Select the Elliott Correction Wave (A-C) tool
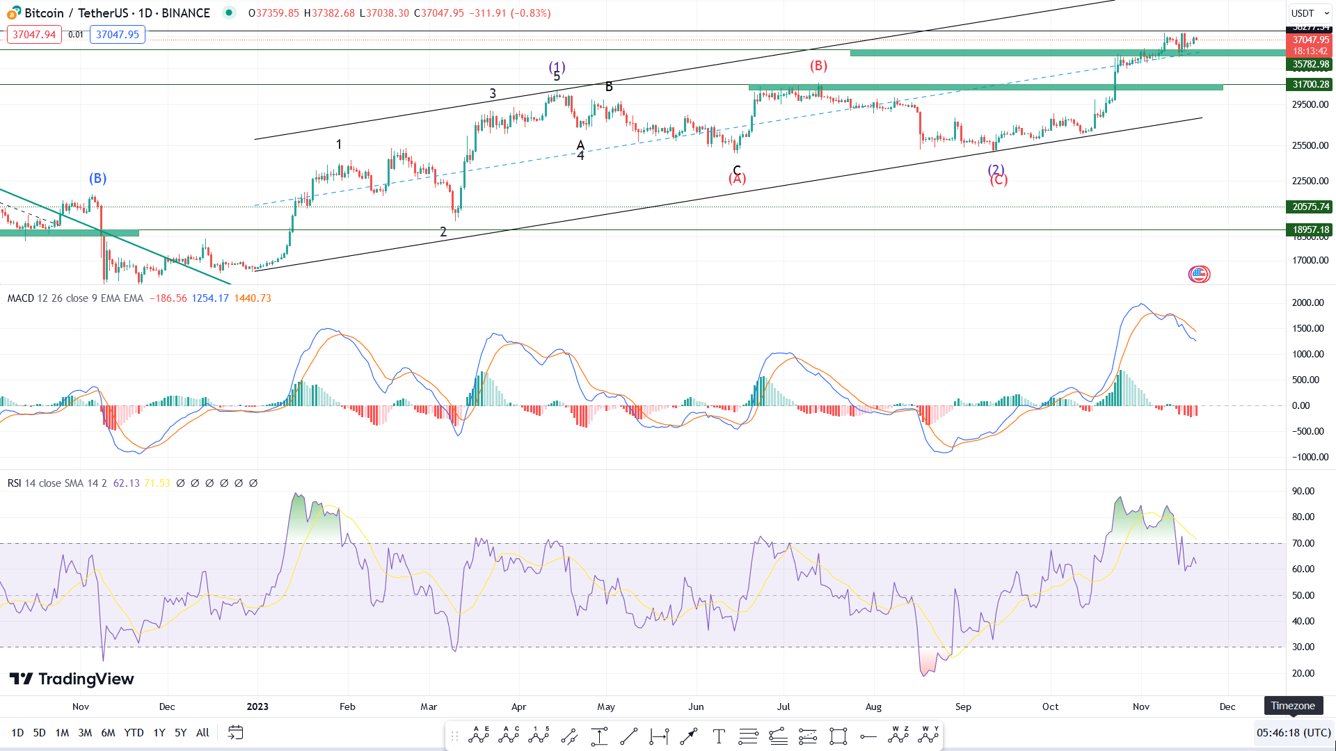The height and width of the screenshot is (751, 1336). [x=507, y=736]
